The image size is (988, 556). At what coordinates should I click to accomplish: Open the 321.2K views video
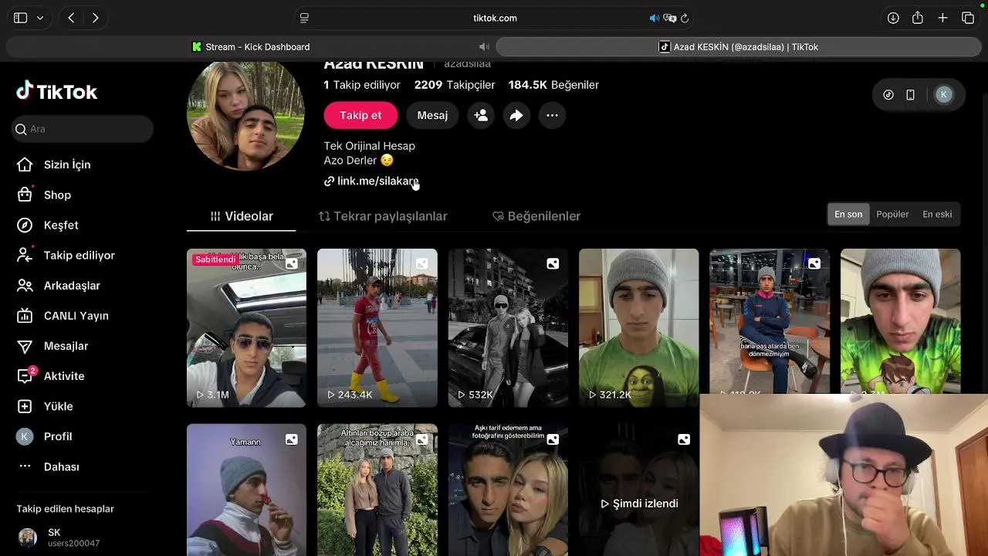tap(639, 327)
